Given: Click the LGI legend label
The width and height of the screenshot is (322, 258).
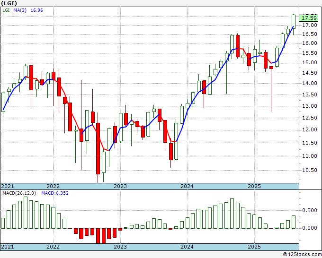Looking at the screenshot, I should coord(6,10).
